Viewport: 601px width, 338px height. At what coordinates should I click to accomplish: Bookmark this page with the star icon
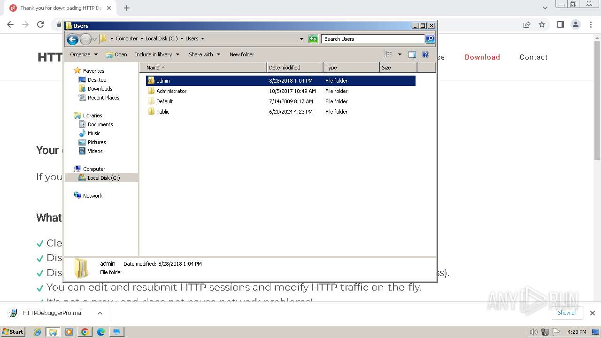[542, 24]
